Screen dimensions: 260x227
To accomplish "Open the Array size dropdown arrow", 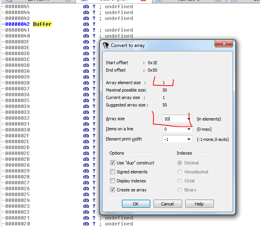I will pos(189,119).
